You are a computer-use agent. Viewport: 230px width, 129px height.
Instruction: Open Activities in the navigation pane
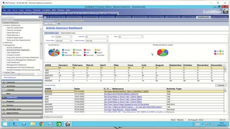[x=22, y=86]
